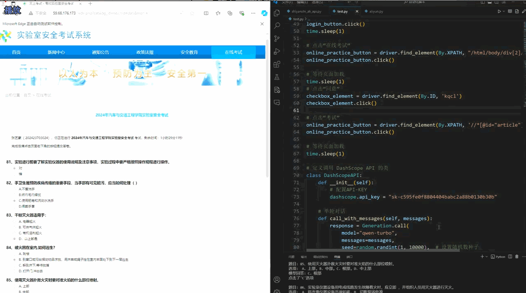Open the Search view in VS Code sidebar
Image resolution: width=526 pixels, height=293 pixels.
pyautogui.click(x=277, y=25)
